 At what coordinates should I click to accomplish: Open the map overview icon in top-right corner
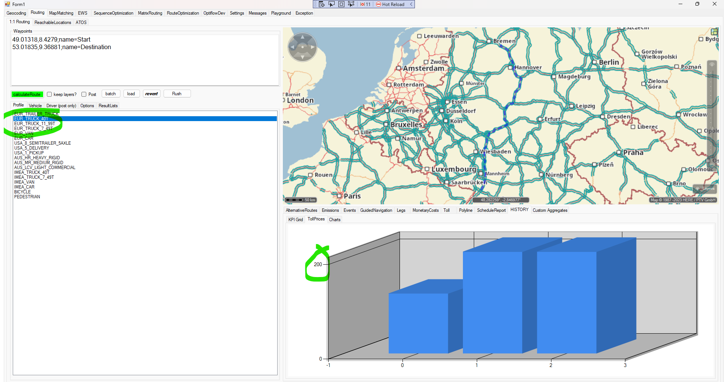pos(714,32)
